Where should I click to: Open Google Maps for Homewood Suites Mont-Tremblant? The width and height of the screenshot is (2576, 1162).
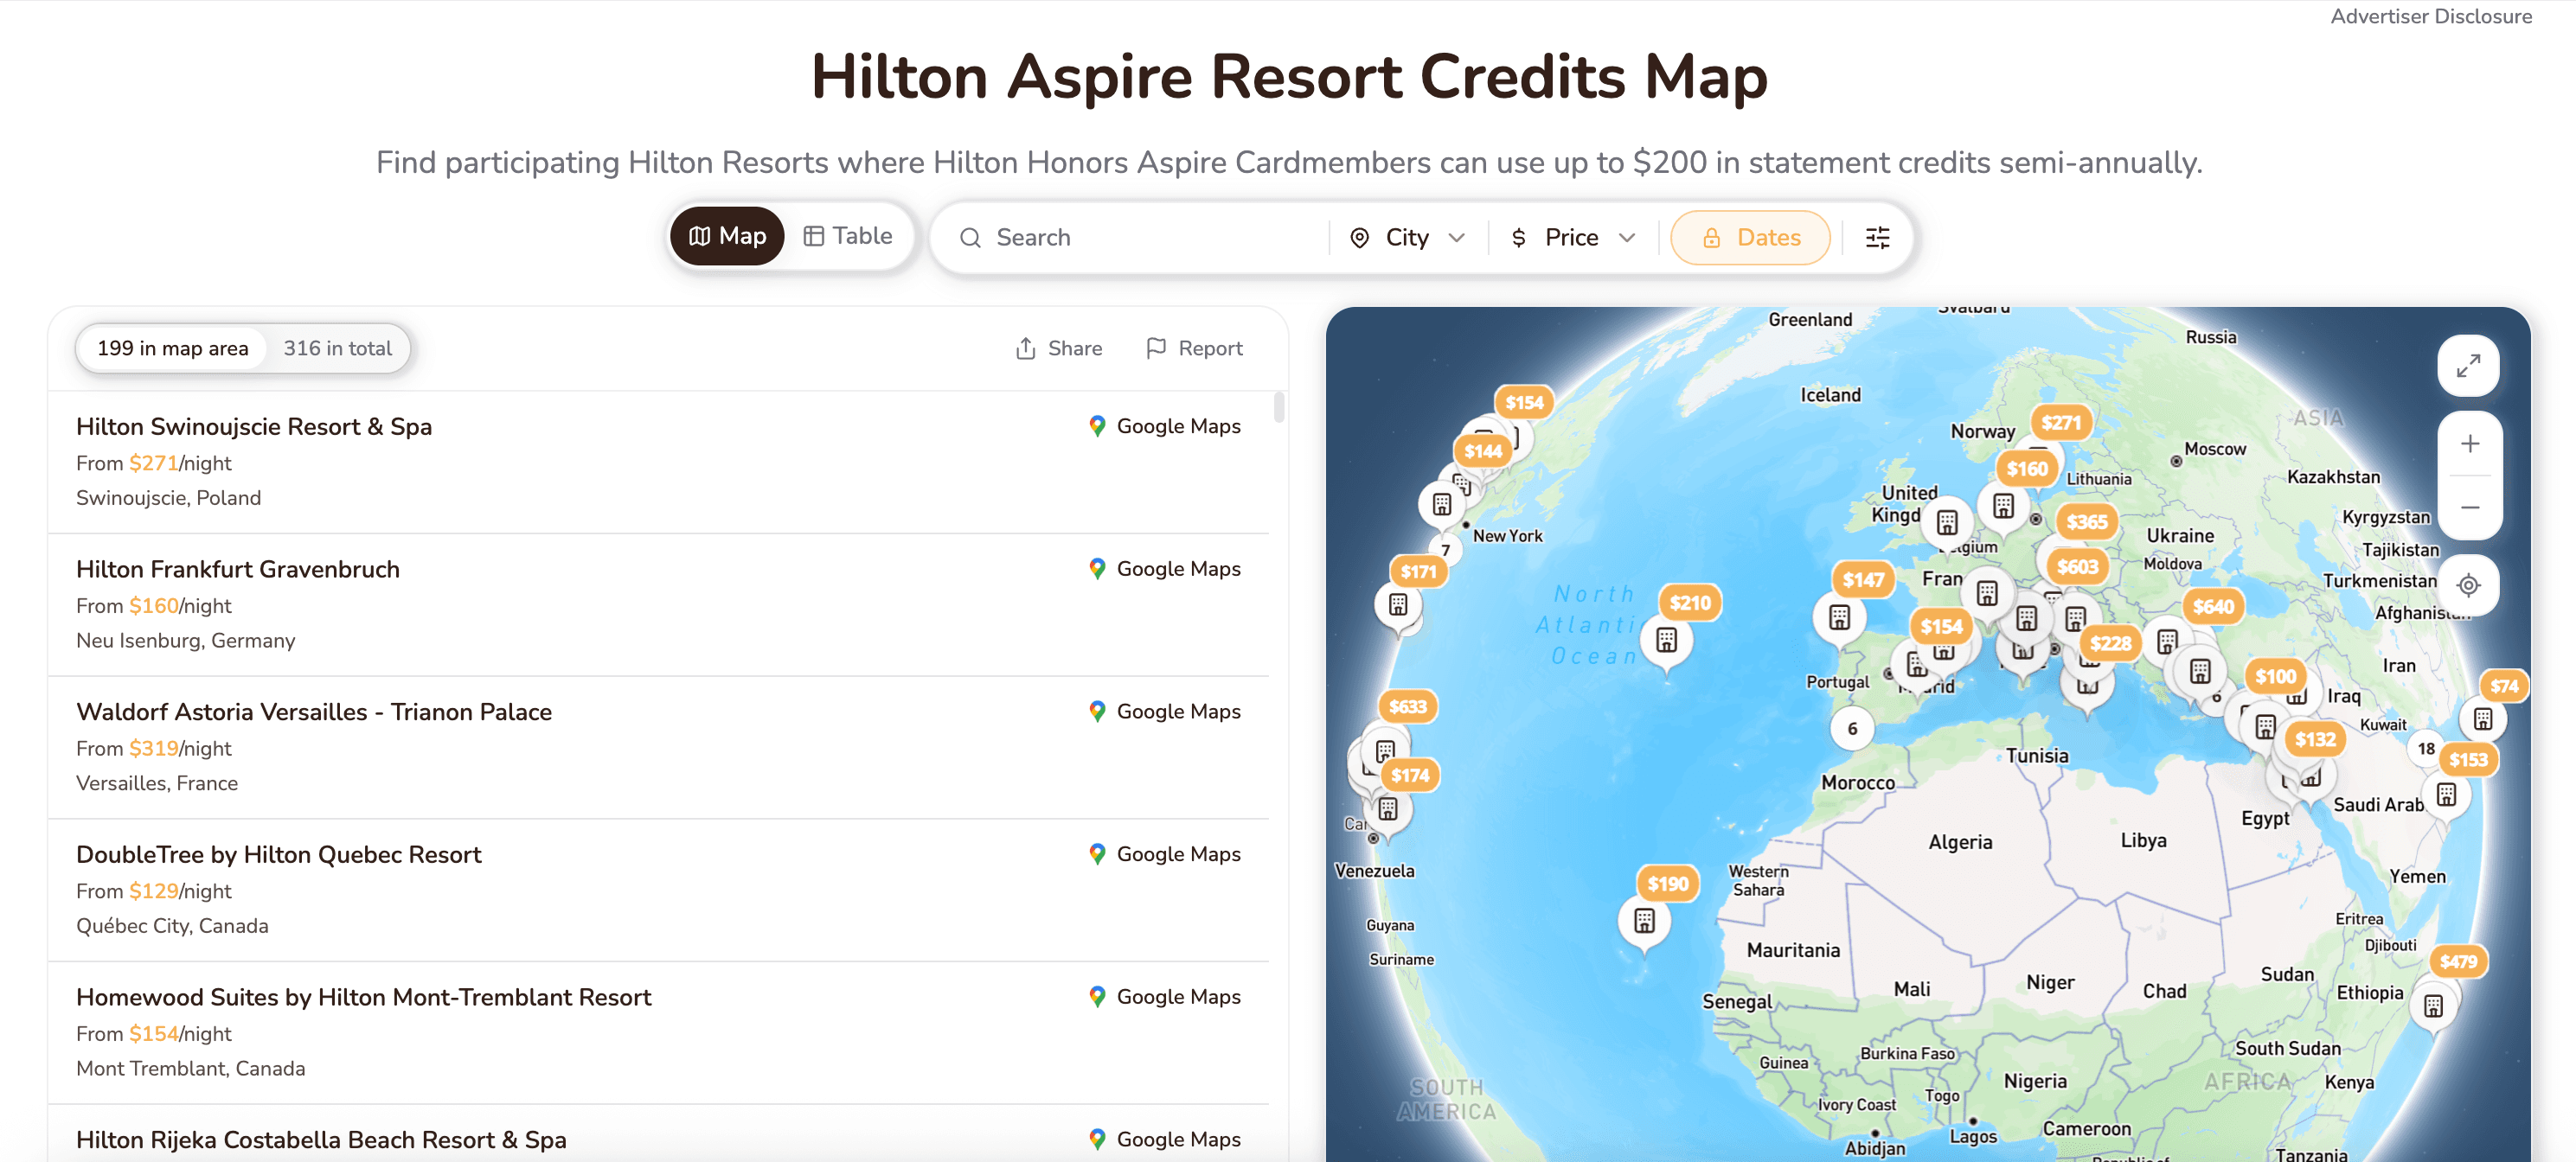pyautogui.click(x=1164, y=998)
